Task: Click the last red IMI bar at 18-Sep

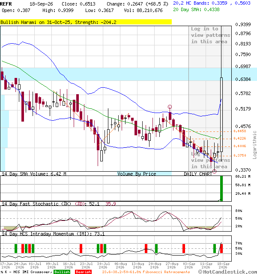Action: pyautogui.click(x=221, y=248)
